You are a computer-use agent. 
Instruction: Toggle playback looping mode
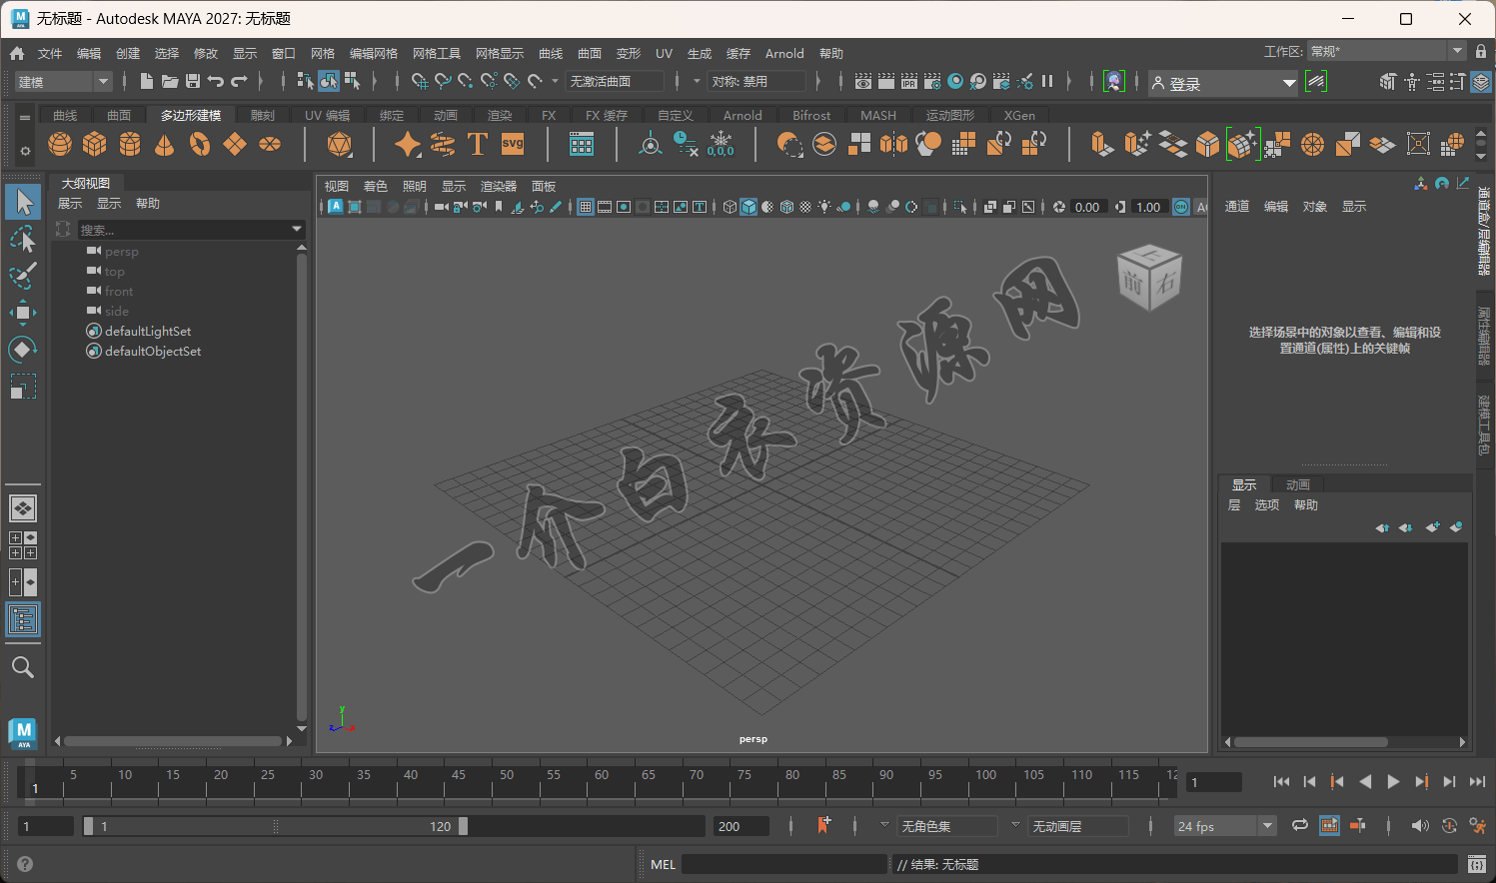(x=1299, y=825)
